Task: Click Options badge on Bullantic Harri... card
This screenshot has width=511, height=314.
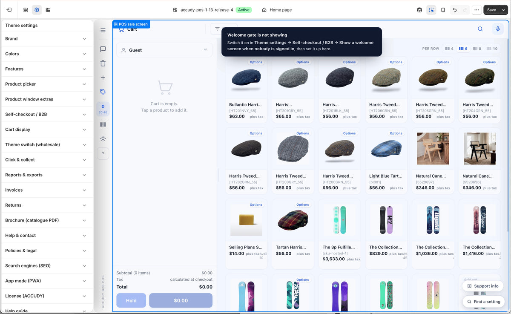Action: pyautogui.click(x=256, y=62)
